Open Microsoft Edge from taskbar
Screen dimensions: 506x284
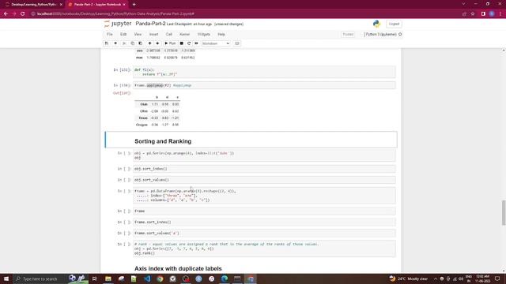point(225,278)
